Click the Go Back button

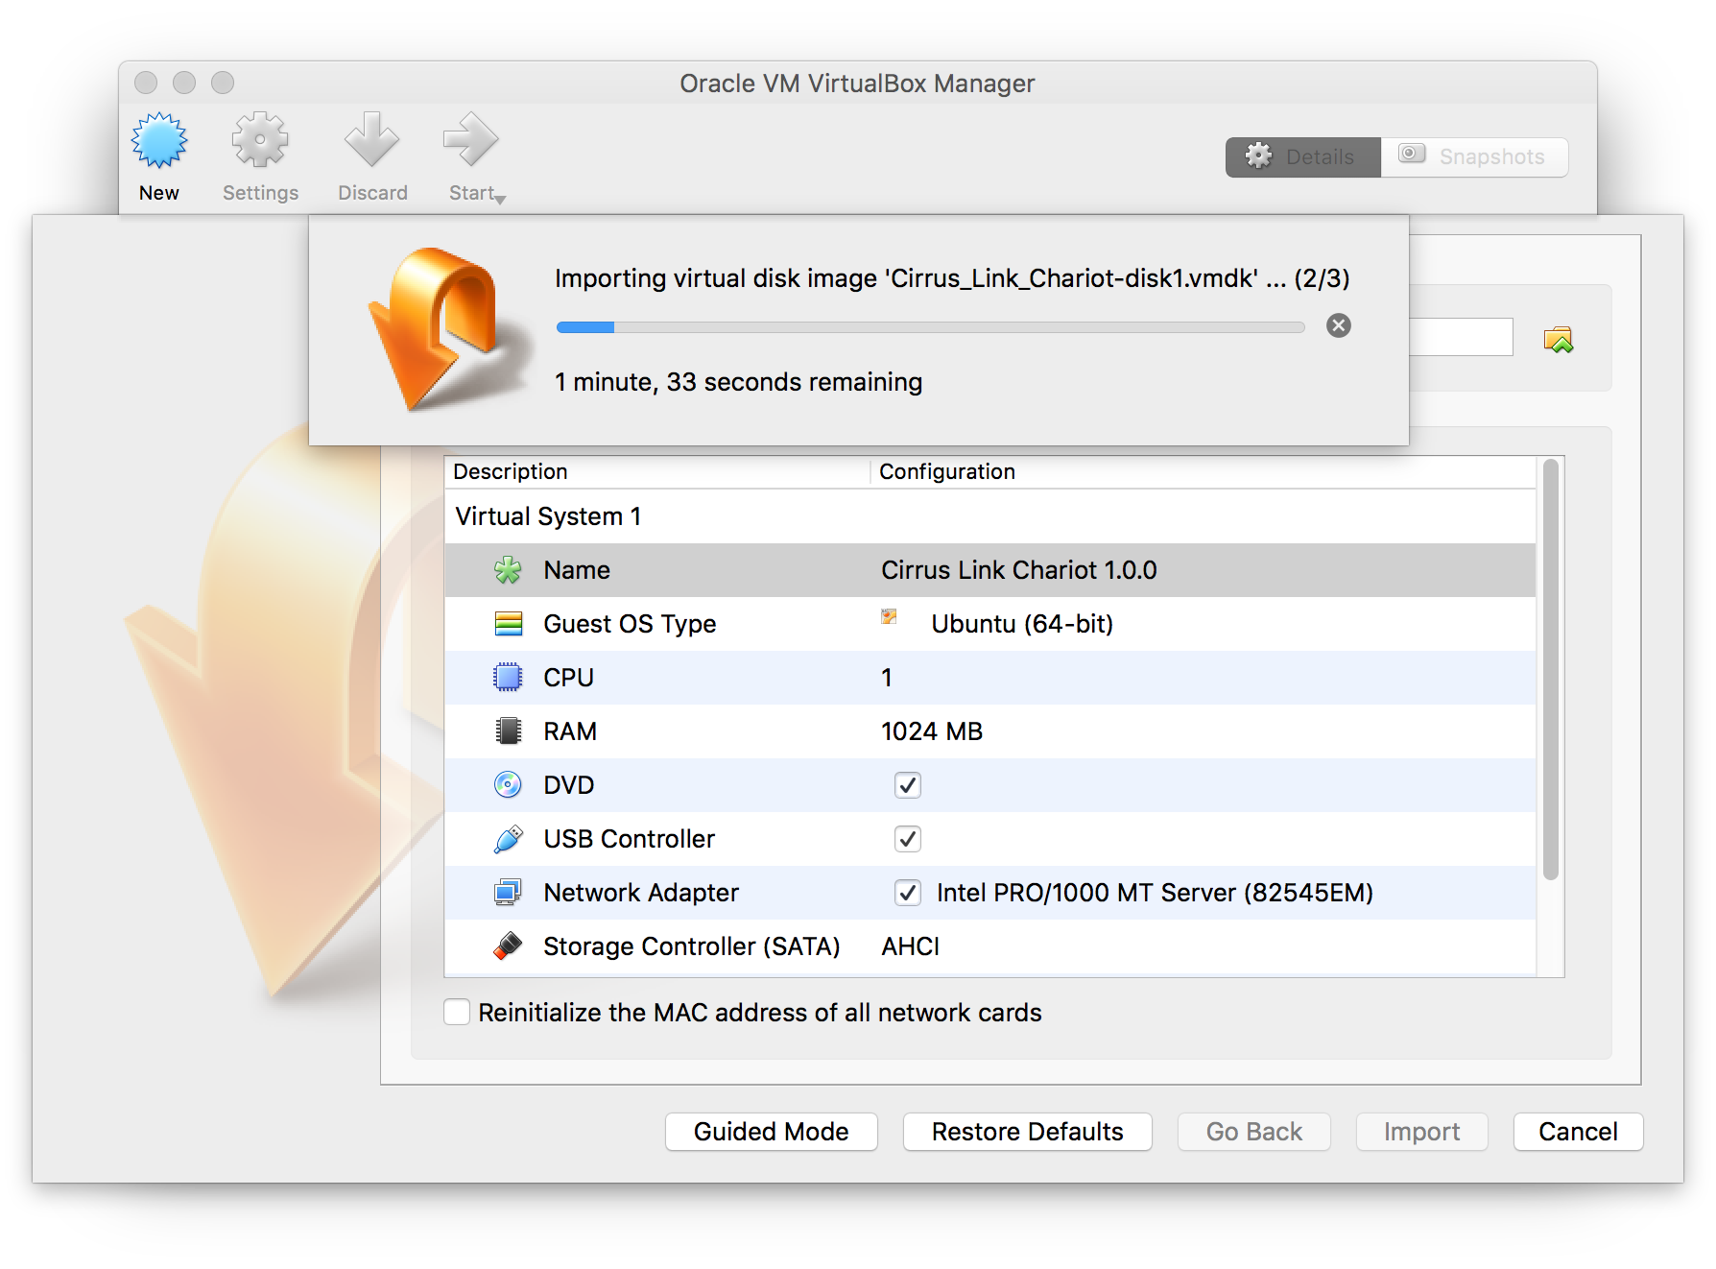1254,1132
